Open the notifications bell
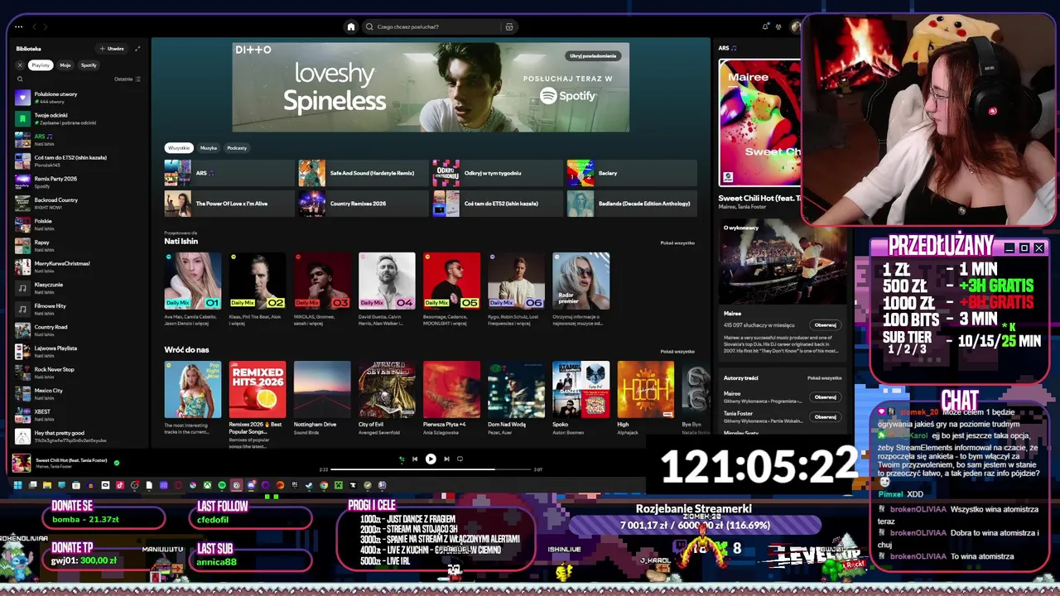Viewport: 1060px width, 596px height. point(766,26)
